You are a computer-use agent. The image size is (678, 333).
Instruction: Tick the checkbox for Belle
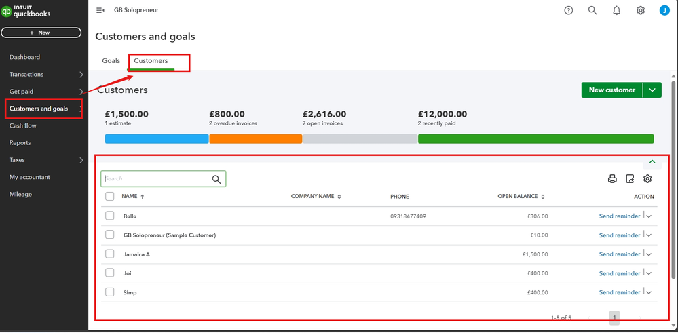click(110, 216)
